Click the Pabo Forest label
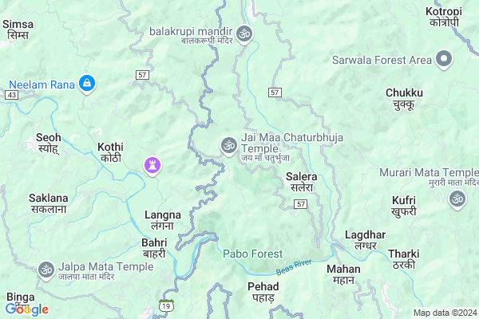This screenshot has height=319, width=479. pos(252,254)
